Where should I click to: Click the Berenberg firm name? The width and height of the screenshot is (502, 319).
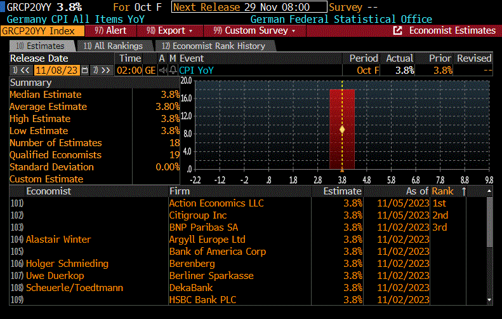[x=192, y=264]
